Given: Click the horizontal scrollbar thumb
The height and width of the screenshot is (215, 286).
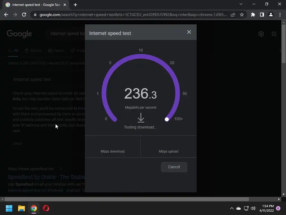Looking at the screenshot, I should click(127, 199).
